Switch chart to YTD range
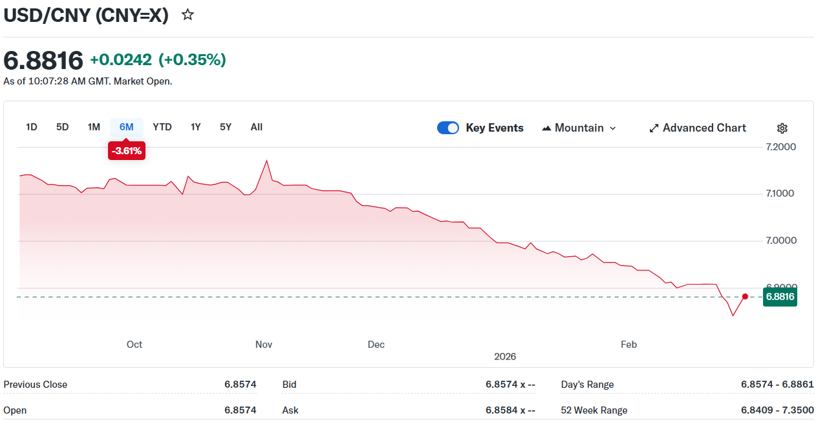Screen dimensions: 827x422 tap(162, 127)
